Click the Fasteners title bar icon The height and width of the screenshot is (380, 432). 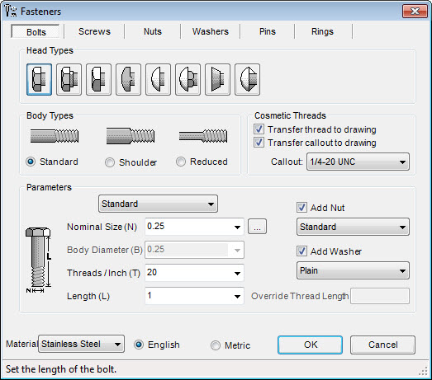pyautogui.click(x=11, y=11)
